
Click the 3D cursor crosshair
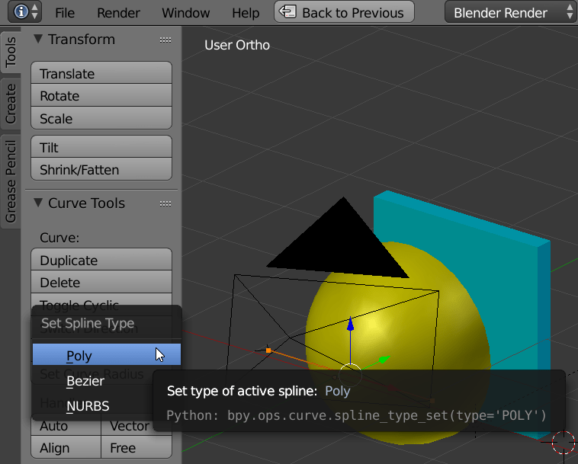[x=564, y=442]
